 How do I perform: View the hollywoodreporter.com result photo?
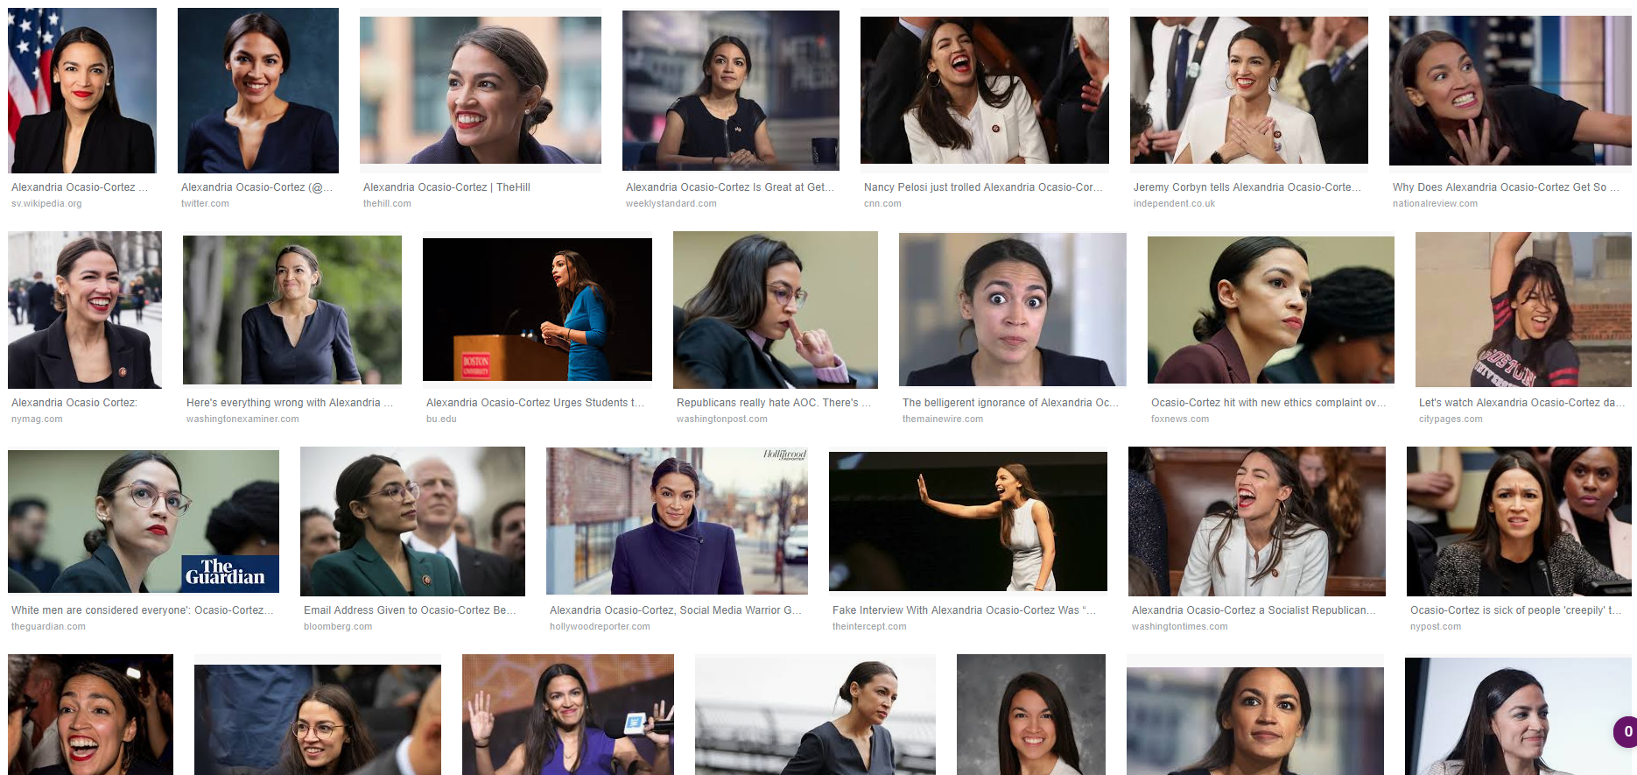[677, 522]
